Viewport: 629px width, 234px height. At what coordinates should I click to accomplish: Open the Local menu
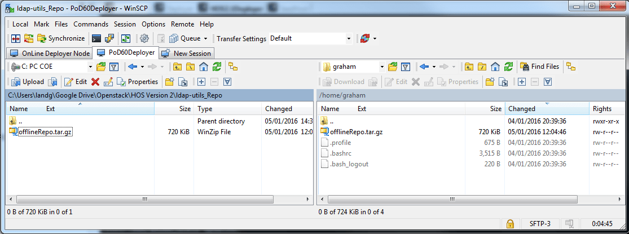pyautogui.click(x=20, y=24)
